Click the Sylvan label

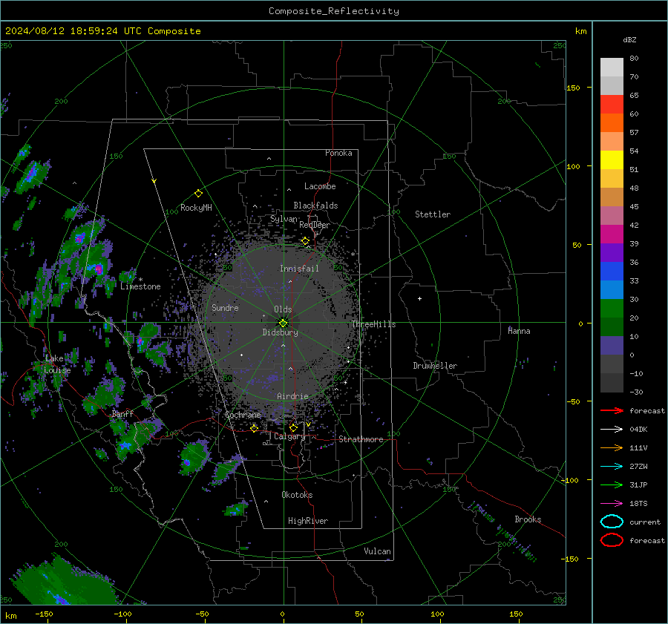tap(284, 219)
